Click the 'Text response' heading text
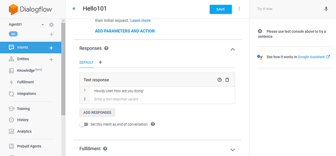The image size is (336, 156). click(x=96, y=80)
